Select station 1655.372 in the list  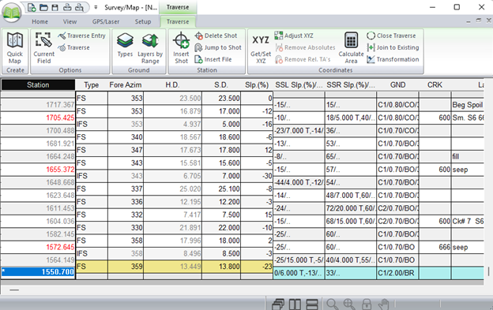point(38,170)
